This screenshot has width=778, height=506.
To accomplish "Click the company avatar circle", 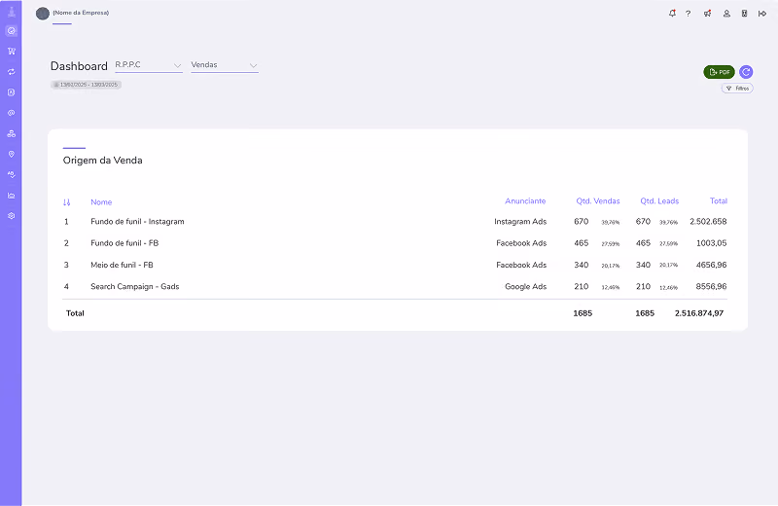I will (x=43, y=14).
